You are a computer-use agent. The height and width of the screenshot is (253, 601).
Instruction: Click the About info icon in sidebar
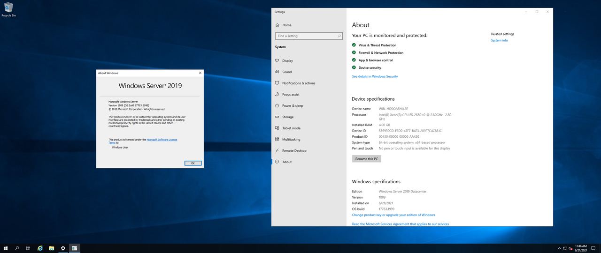click(x=277, y=162)
